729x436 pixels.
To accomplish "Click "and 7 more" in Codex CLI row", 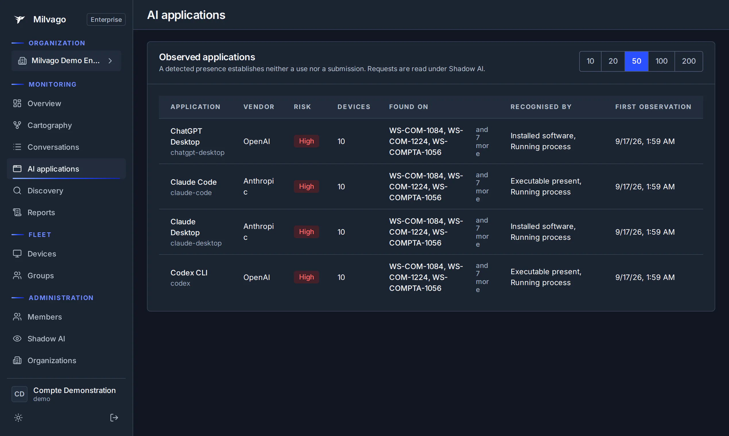I will 482,277.
